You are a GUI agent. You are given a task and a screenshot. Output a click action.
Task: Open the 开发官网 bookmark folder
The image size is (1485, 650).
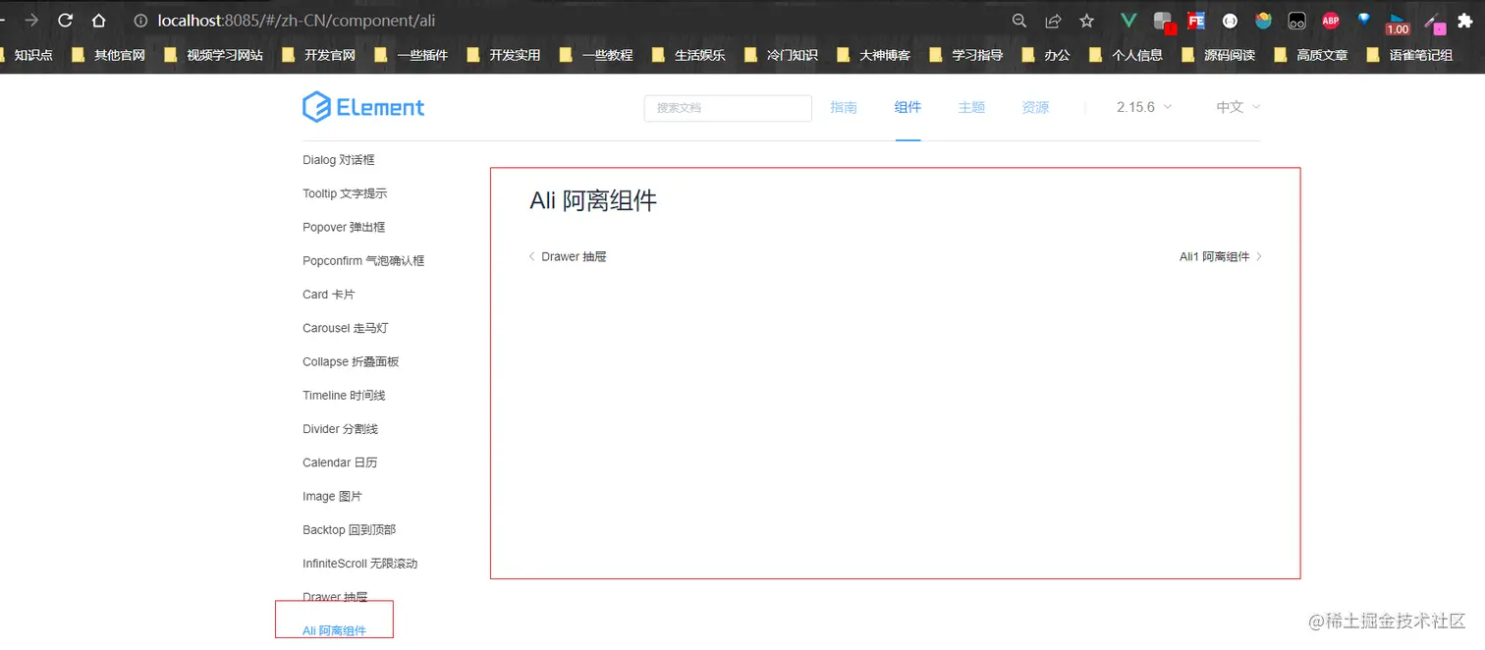pyautogui.click(x=318, y=55)
